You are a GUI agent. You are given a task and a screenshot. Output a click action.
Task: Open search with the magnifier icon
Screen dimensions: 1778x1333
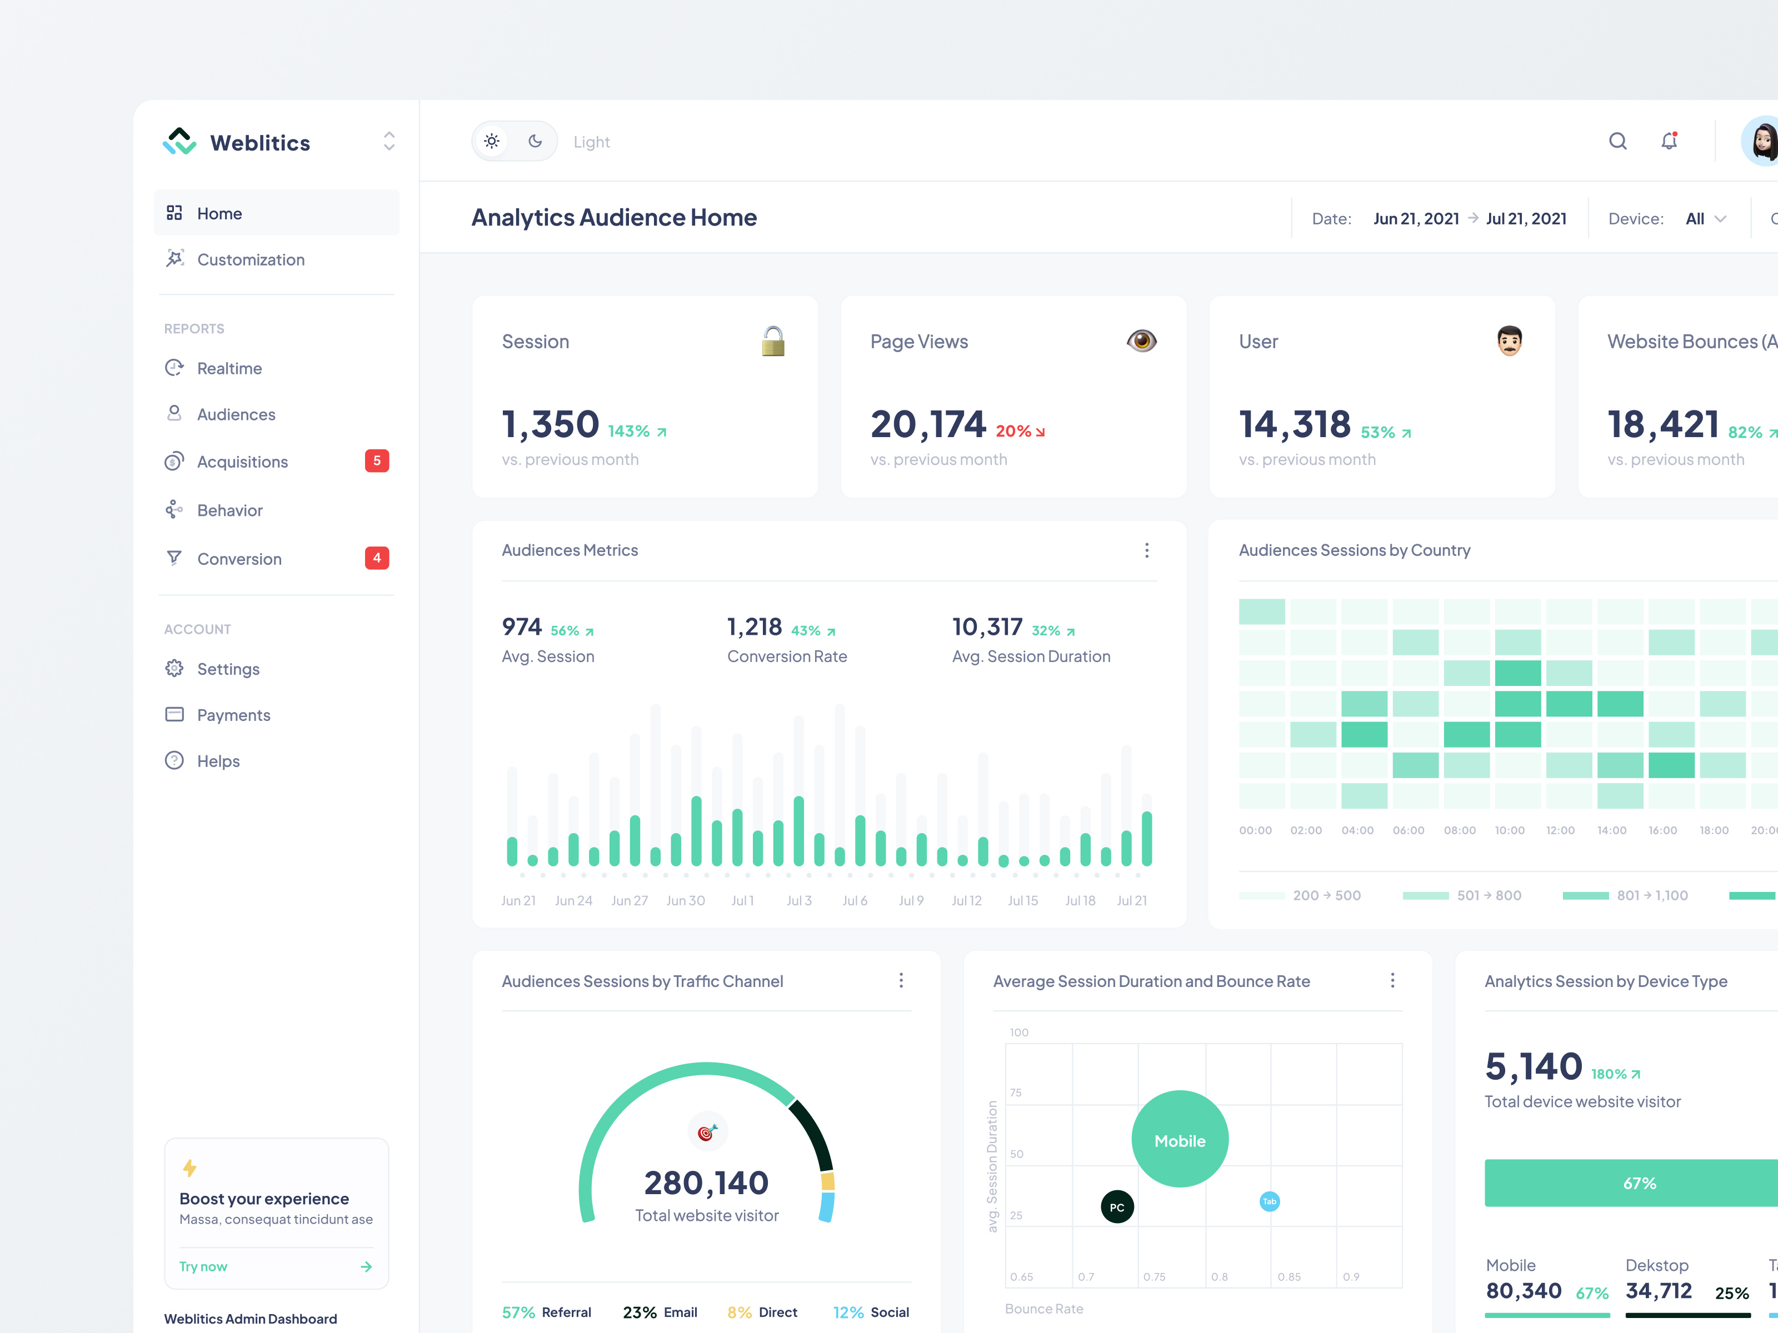click(x=1618, y=142)
